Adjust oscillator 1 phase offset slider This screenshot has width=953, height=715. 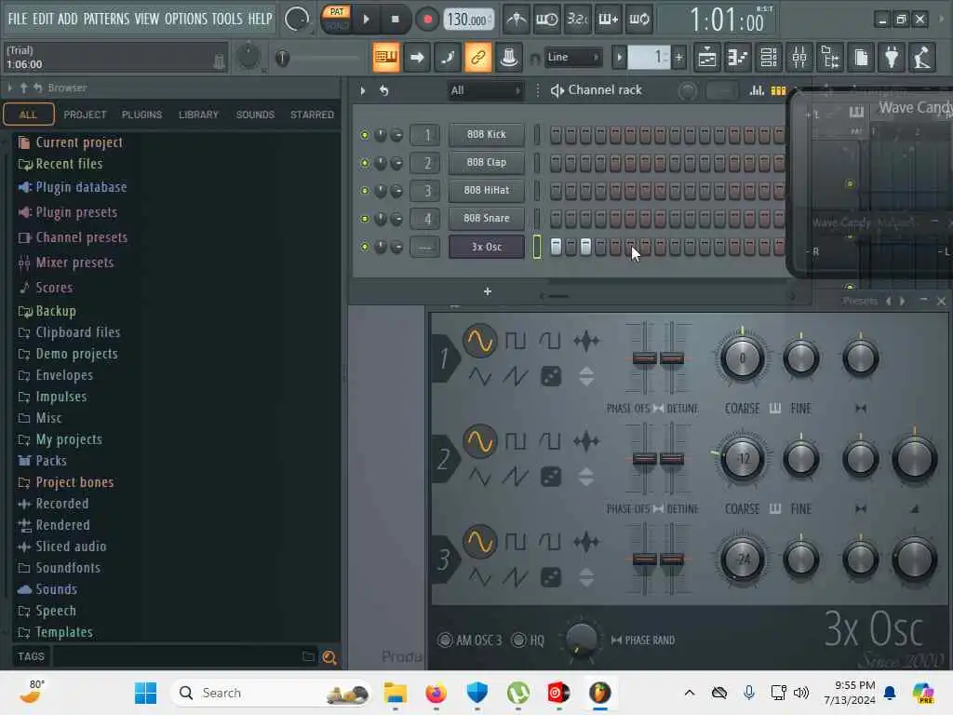(x=644, y=358)
